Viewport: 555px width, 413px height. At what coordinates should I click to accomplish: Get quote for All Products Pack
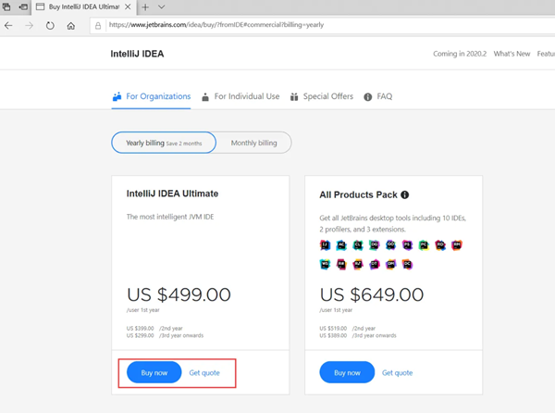tap(398, 372)
